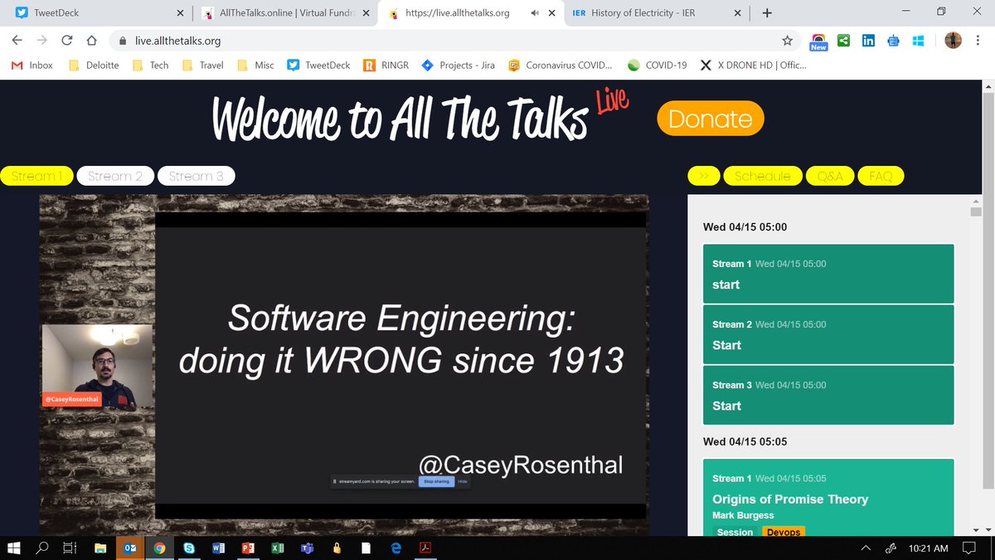The height and width of the screenshot is (560, 995).
Task: Click the Donate button
Action: pyautogui.click(x=710, y=119)
